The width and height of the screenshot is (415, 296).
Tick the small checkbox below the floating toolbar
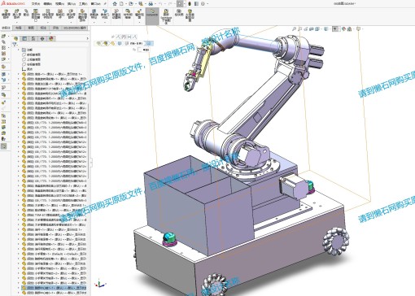point(140,50)
